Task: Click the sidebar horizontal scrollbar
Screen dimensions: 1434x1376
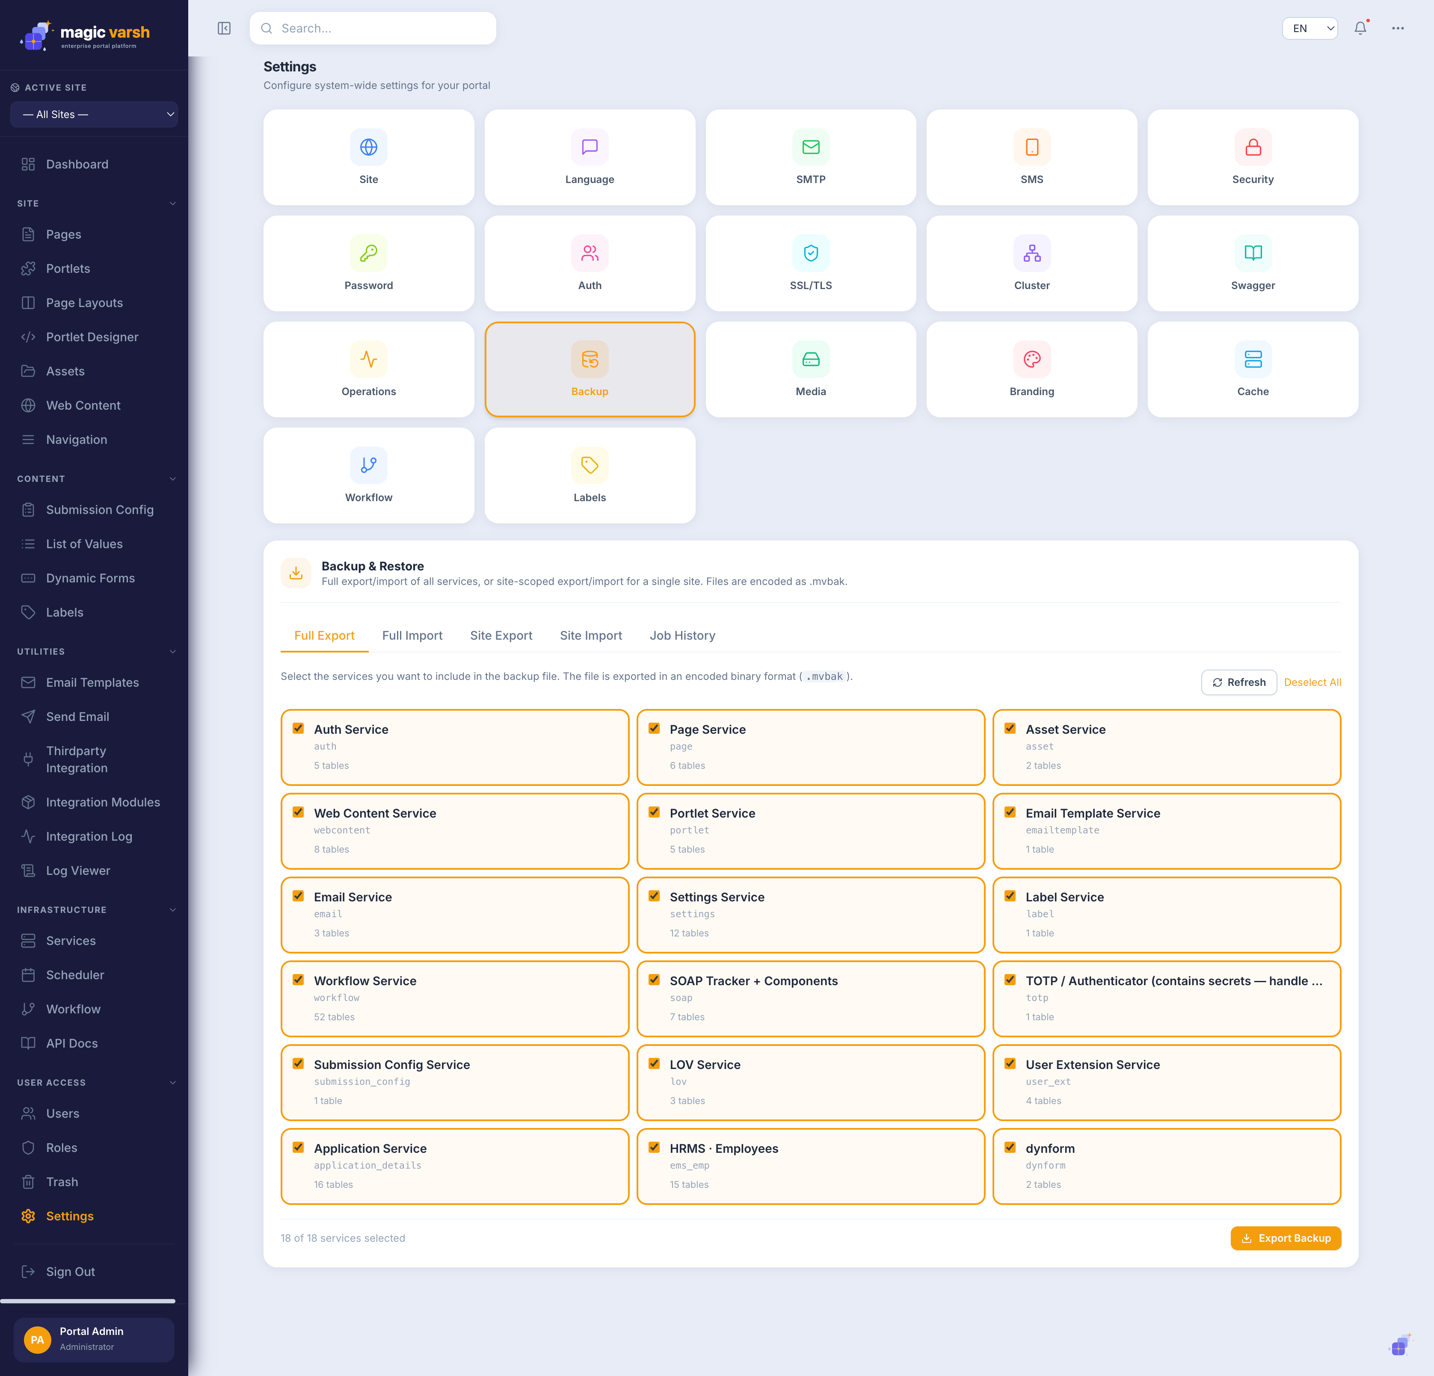Action: coord(88,1301)
